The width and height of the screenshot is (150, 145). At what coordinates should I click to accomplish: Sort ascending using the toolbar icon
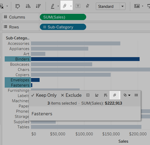coord(28,6)
